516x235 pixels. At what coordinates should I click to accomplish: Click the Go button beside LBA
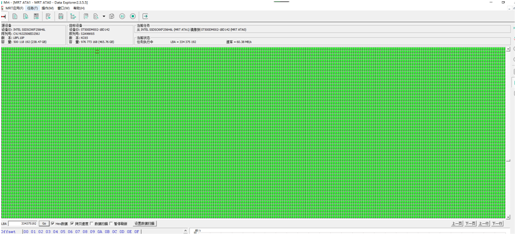[x=44, y=224]
